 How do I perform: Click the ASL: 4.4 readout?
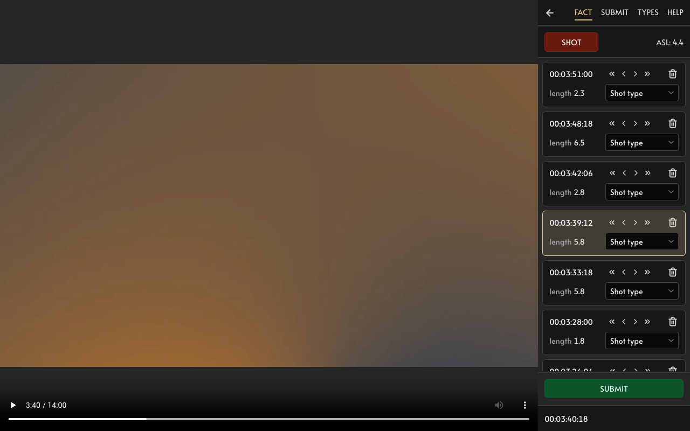point(670,42)
